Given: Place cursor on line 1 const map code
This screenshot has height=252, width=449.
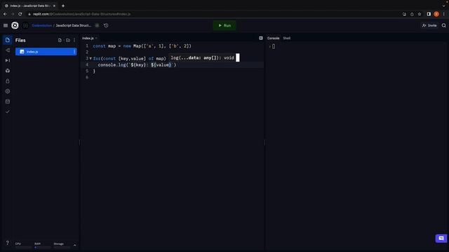Looking at the screenshot, I should [x=142, y=46].
